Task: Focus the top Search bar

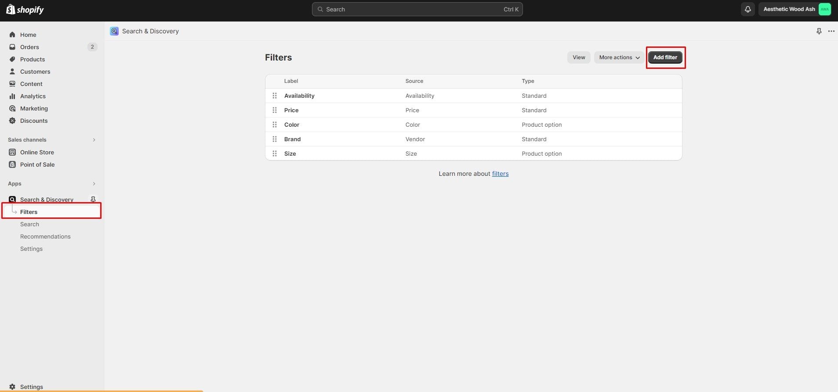Action: 417,9
